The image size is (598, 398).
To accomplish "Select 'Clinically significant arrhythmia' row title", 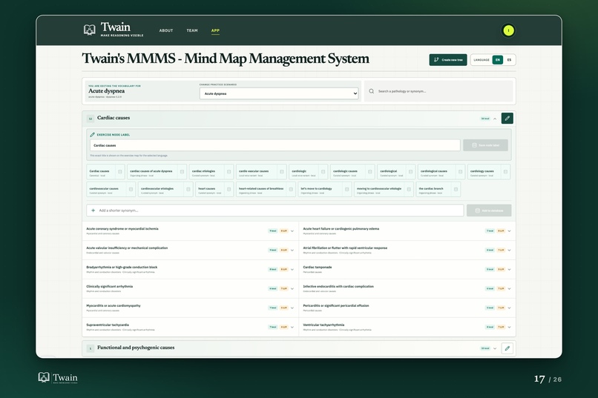I will (110, 286).
